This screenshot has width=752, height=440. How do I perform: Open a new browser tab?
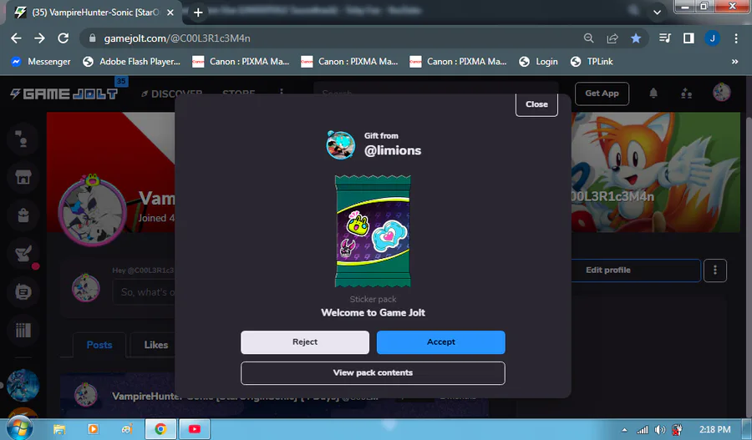tap(198, 13)
